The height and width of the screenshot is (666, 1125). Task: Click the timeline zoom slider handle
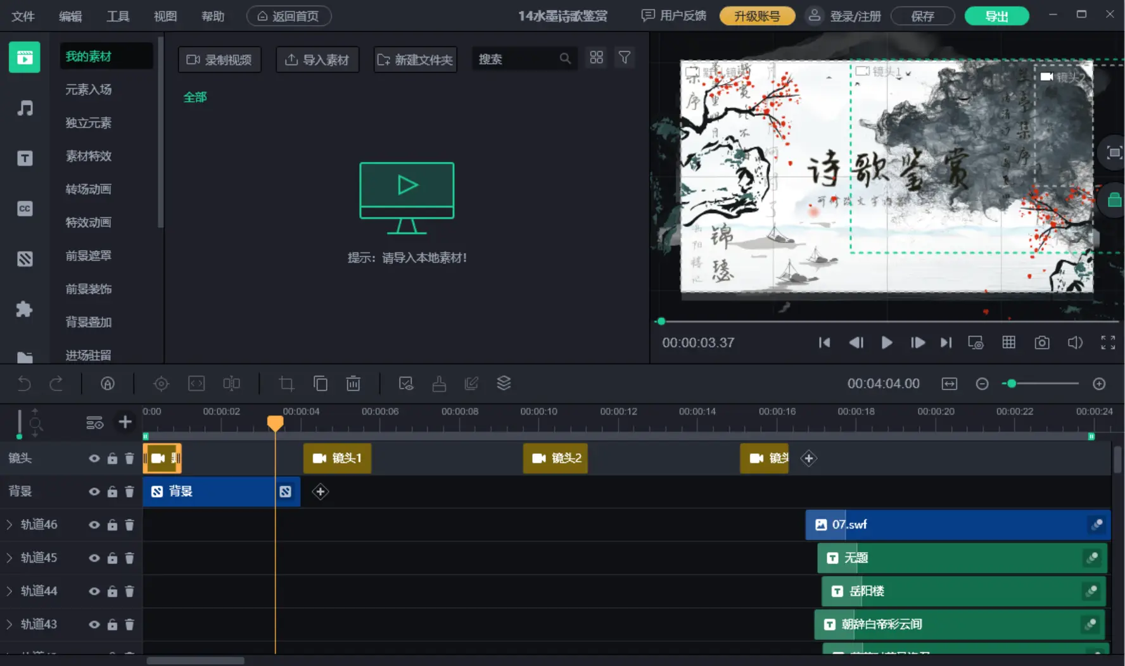(x=1012, y=384)
